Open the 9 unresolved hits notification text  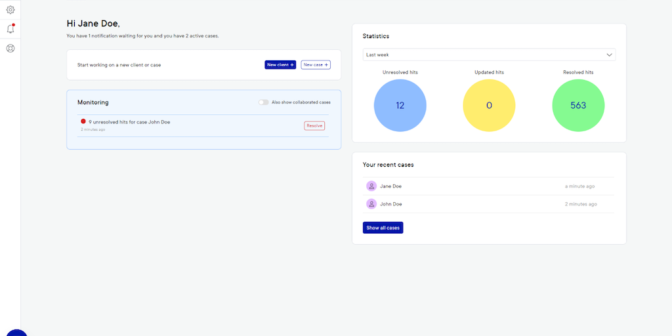(x=129, y=122)
